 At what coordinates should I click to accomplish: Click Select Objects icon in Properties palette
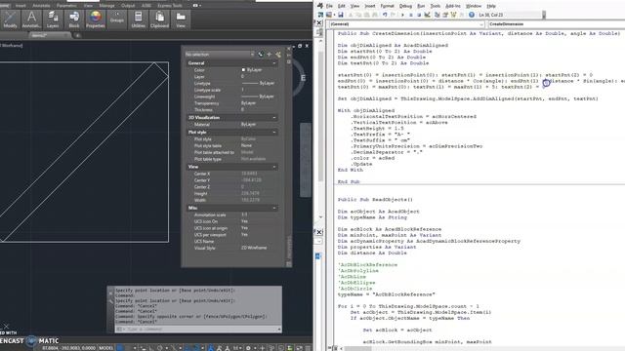point(270,55)
